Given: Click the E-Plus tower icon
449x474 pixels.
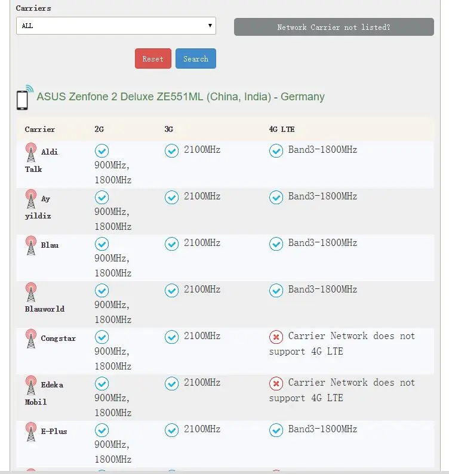Looking at the screenshot, I should (x=31, y=432).
